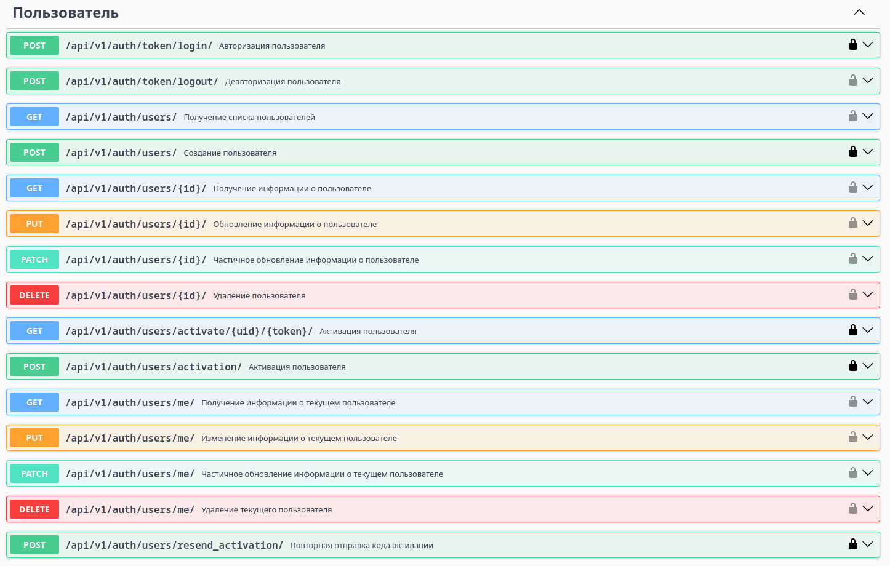The image size is (890, 566).
Task: Click the POST badge for Создание пользователя
Action: 34,153
